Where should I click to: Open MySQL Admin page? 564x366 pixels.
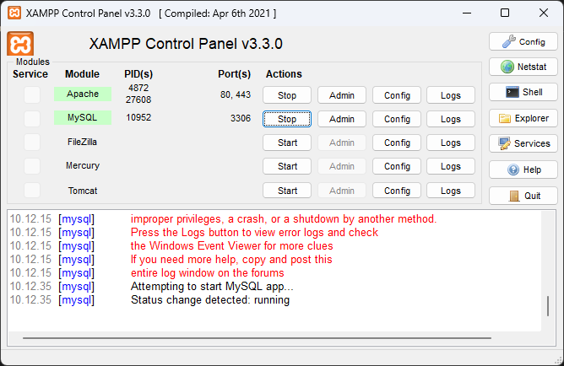[342, 119]
